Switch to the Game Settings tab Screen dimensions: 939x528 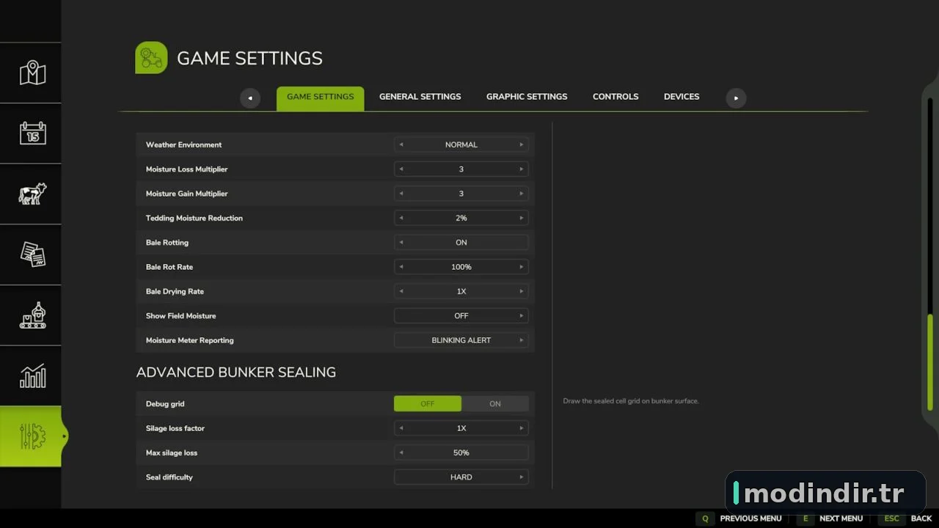(320, 98)
